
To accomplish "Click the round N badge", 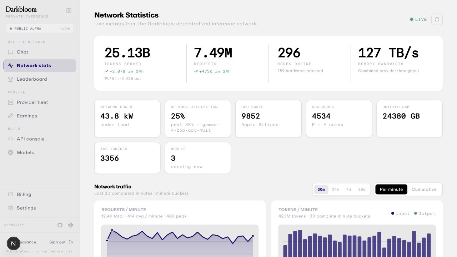I will (14, 244).
